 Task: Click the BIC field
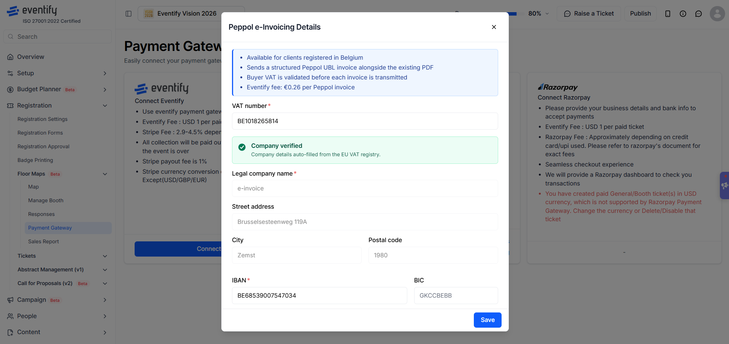[456, 296]
